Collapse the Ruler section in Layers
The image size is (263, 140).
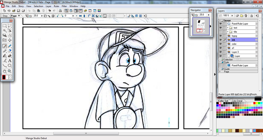(220, 62)
